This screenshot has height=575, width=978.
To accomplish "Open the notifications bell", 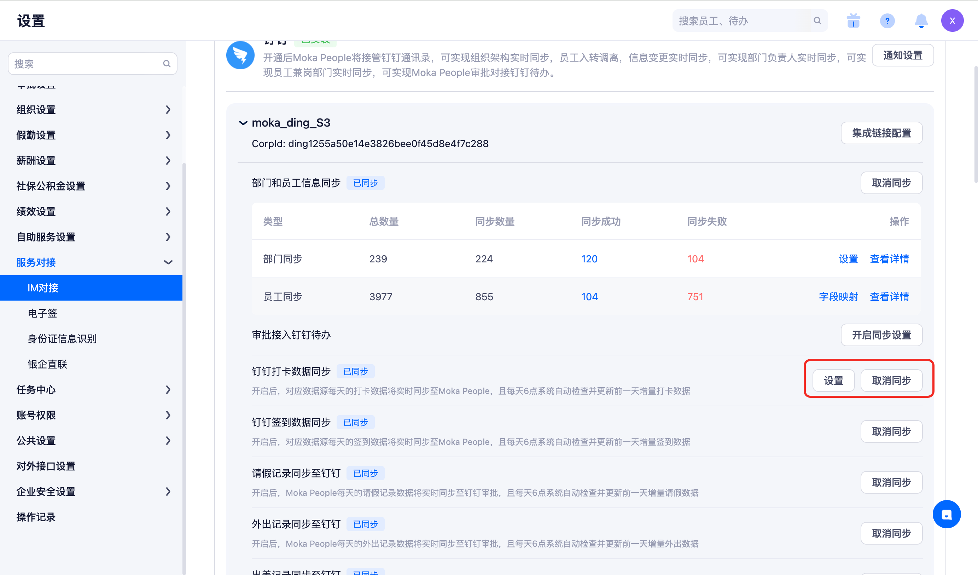I will tap(921, 21).
